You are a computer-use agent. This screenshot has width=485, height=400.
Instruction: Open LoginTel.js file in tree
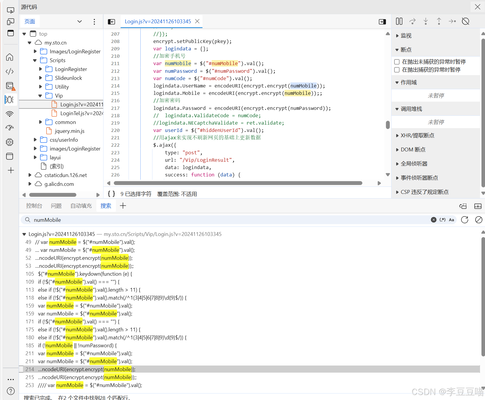82,113
